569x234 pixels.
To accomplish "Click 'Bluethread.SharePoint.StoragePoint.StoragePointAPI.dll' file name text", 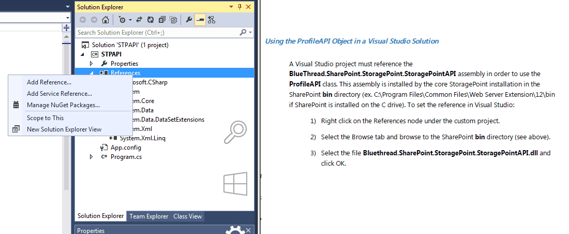I will 450,153.
